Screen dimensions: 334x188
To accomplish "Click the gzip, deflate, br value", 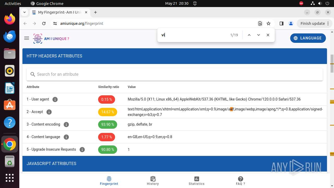I will pos(140,124).
